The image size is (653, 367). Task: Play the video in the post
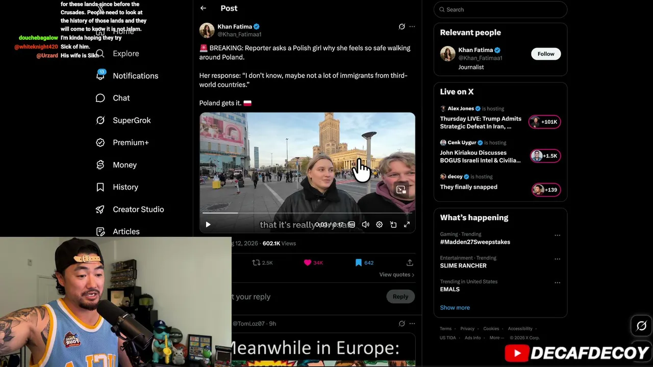point(208,224)
